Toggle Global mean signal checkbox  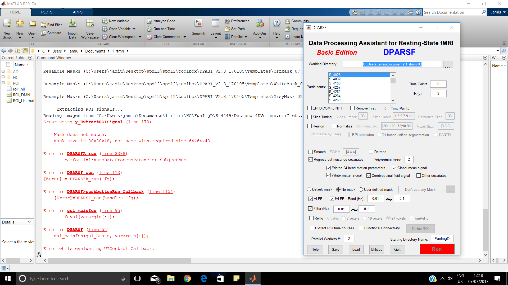[x=394, y=168]
